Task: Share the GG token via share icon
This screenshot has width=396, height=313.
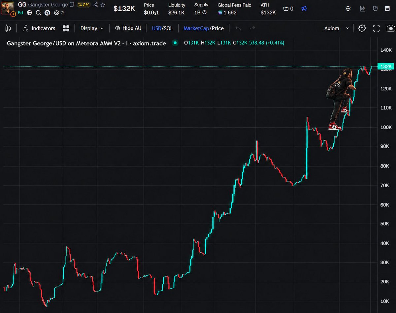Action: click(95, 5)
